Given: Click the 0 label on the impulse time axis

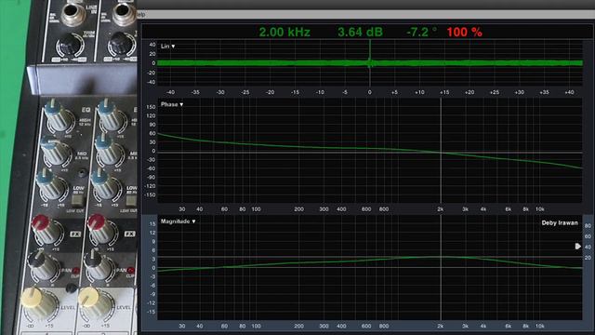Looking at the screenshot, I should pyautogui.click(x=370, y=92).
